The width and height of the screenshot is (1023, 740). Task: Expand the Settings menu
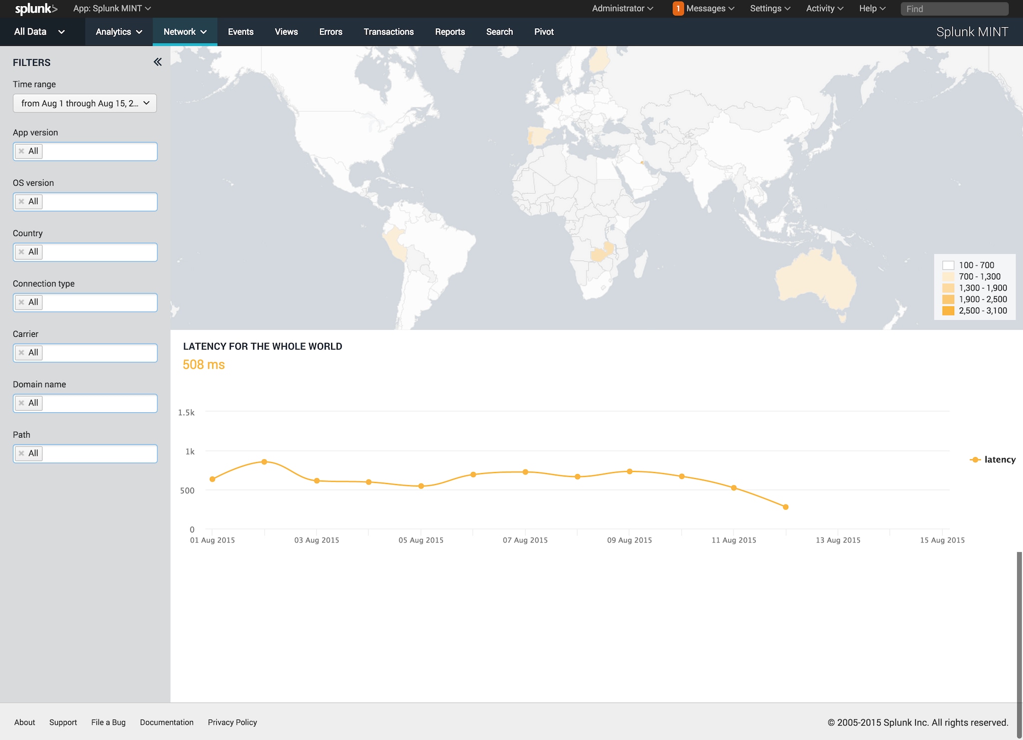pyautogui.click(x=770, y=8)
